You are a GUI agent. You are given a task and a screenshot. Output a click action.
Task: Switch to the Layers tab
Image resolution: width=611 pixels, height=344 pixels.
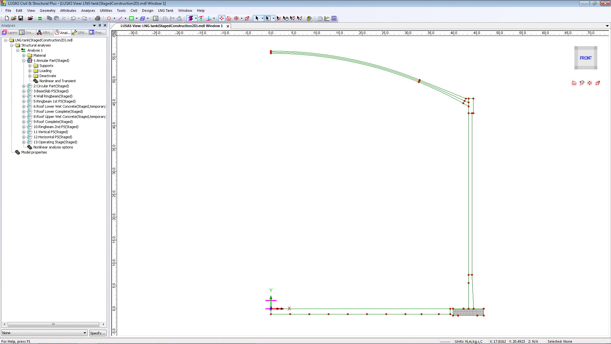[10, 32]
